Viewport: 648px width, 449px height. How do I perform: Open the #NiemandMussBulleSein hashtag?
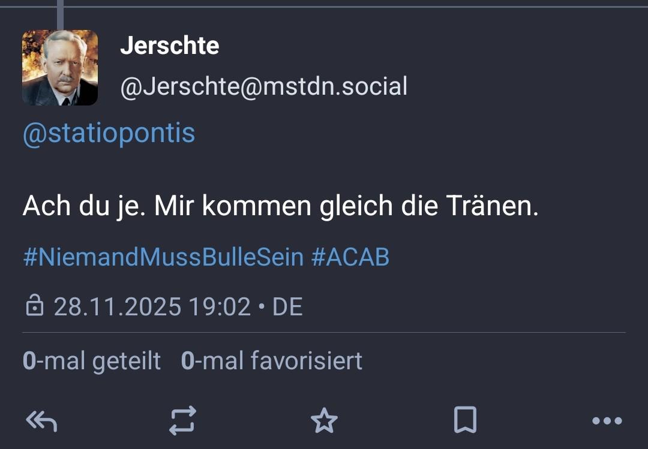[x=163, y=257]
